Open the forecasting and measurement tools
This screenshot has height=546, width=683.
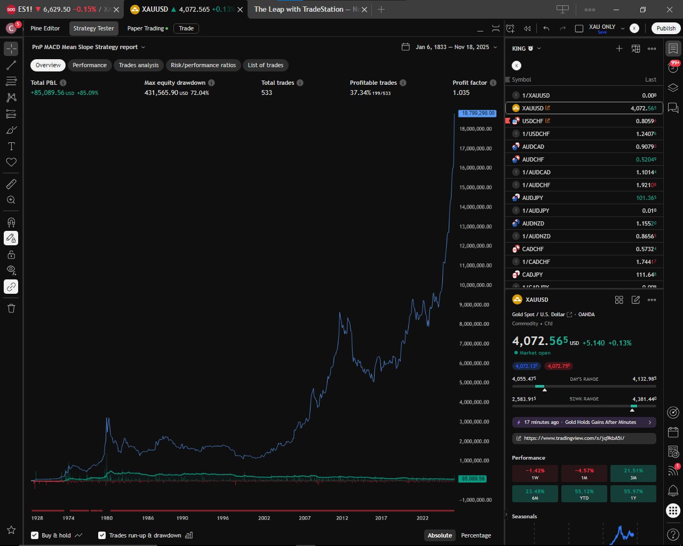click(x=11, y=114)
